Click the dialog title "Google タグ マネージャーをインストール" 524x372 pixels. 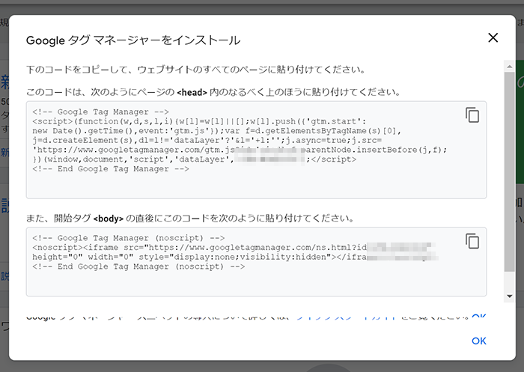coord(133,40)
